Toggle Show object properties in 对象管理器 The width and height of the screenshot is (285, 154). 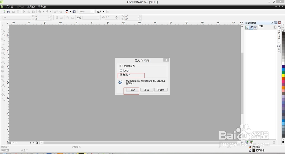click(x=247, y=28)
